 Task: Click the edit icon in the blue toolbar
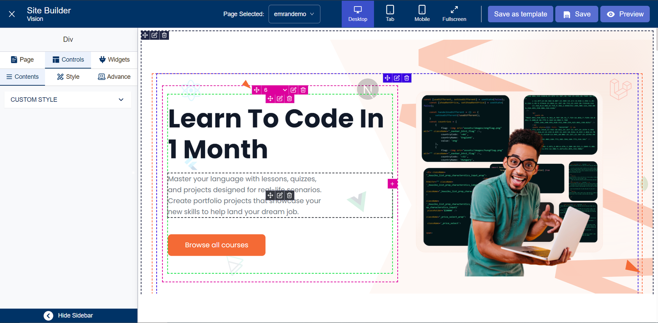397,78
